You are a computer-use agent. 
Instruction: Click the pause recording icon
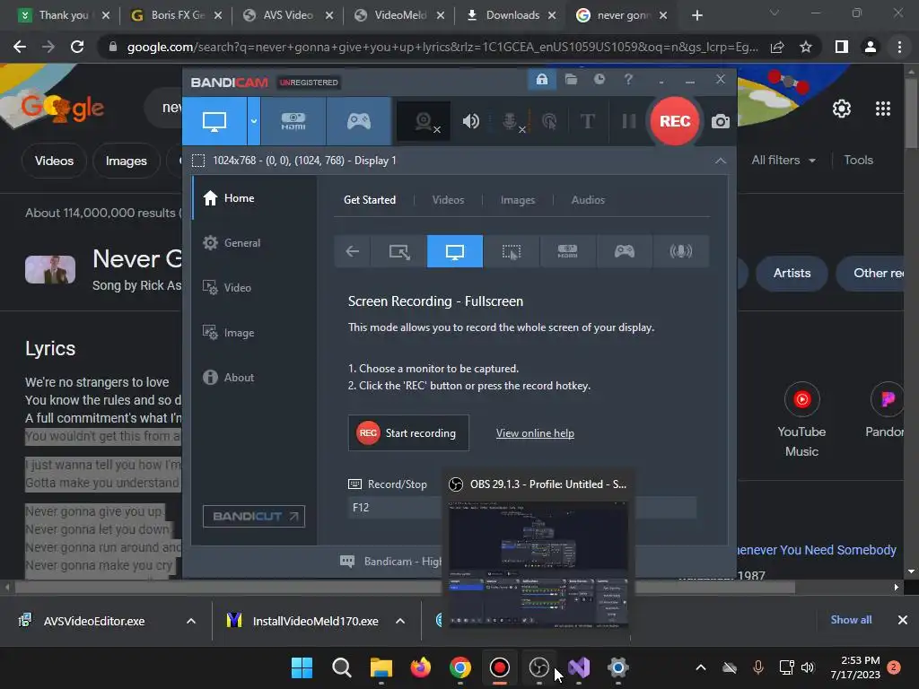(628, 121)
